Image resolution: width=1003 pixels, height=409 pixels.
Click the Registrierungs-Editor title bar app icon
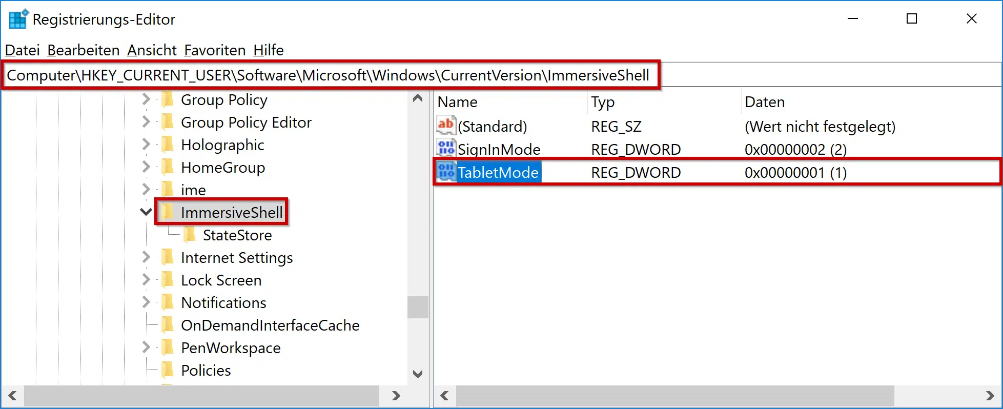17,18
